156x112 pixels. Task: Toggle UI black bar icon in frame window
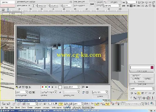tap(87, 87)
